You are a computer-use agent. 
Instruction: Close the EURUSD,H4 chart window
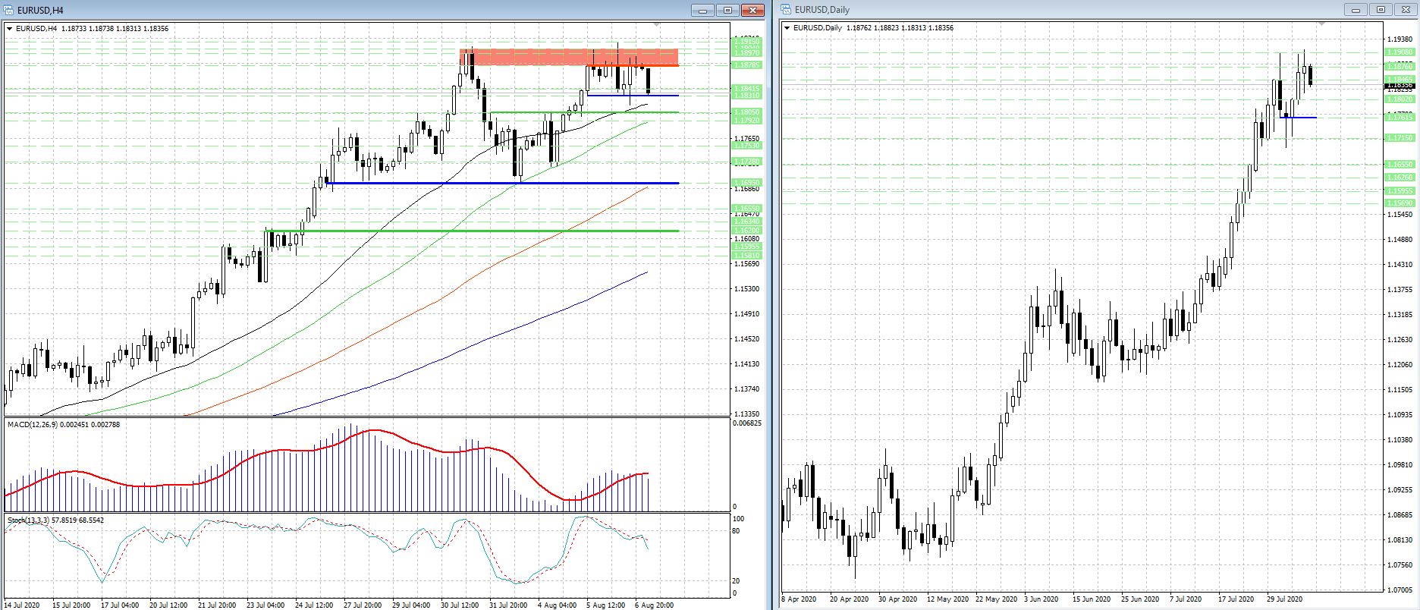pyautogui.click(x=752, y=10)
